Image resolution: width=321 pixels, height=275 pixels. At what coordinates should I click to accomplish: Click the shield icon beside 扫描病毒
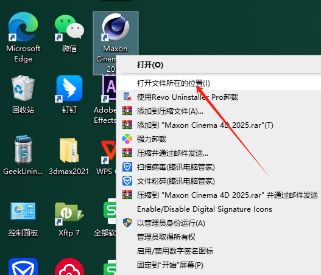[x=127, y=167]
